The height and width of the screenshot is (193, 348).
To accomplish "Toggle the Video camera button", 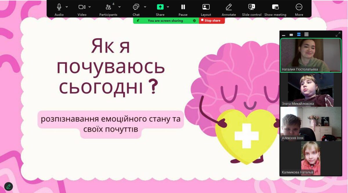I will 82,7.
